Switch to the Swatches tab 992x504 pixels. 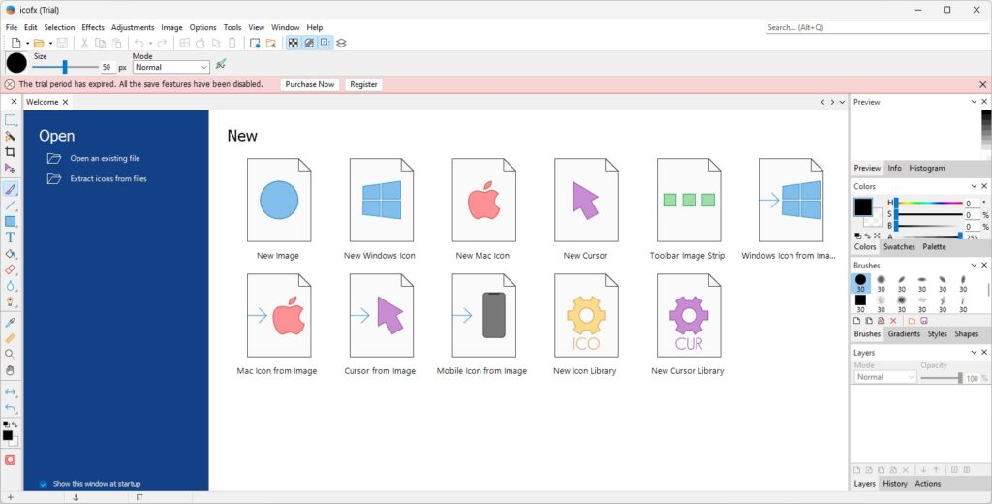(x=899, y=247)
